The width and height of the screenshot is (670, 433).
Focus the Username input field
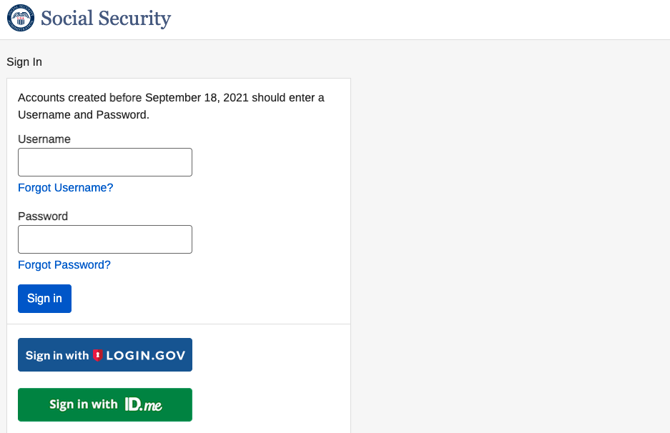coord(105,162)
